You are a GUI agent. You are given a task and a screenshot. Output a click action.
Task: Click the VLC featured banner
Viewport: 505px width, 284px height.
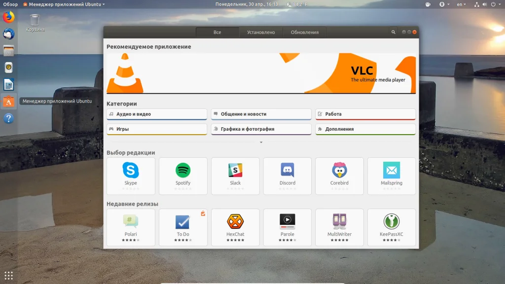[x=261, y=73]
